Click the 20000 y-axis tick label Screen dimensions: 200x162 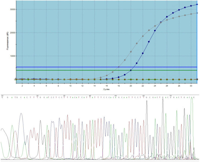(x=12, y=33)
